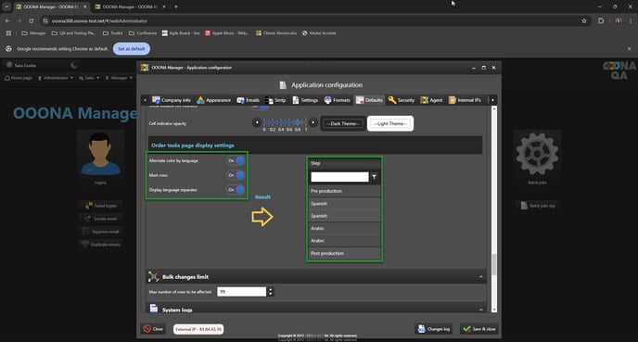Open the Changes log
Screen dimensions: 638x342
click(434, 329)
